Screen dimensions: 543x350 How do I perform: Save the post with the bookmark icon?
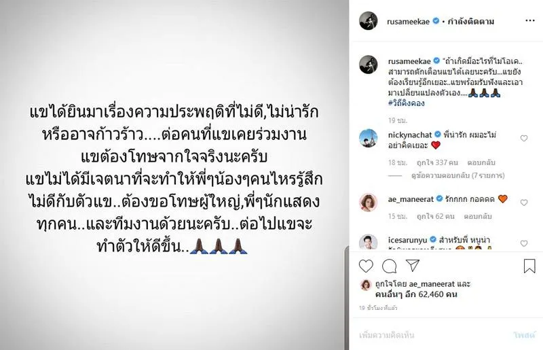529,266
